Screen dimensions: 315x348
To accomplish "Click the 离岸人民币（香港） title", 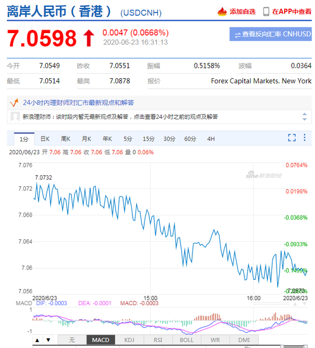I will [59, 11].
